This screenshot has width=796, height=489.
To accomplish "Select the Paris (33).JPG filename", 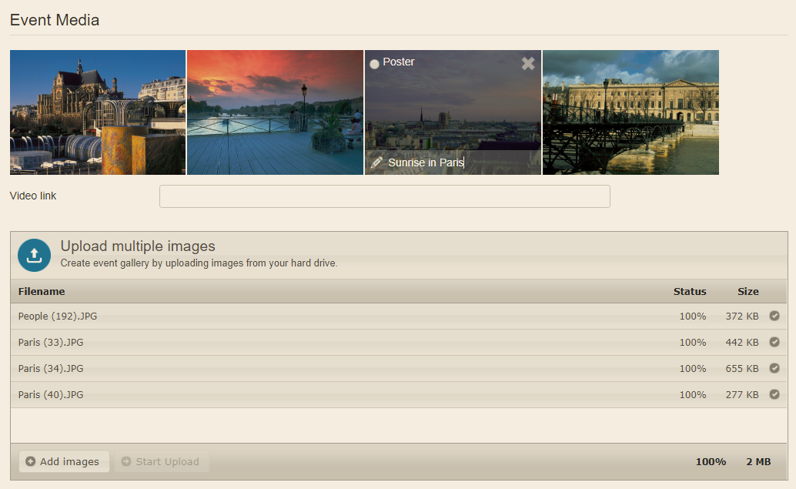I will point(51,342).
